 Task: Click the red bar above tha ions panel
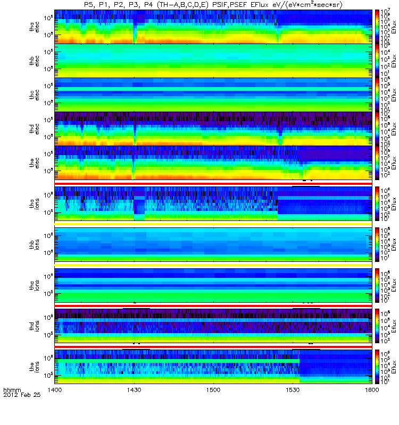(213, 184)
